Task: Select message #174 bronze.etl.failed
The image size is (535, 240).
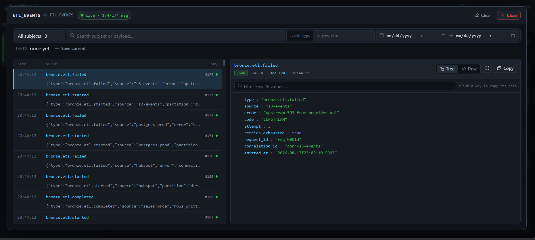Action: (x=117, y=79)
